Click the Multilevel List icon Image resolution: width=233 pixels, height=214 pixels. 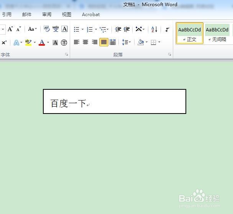(103, 30)
